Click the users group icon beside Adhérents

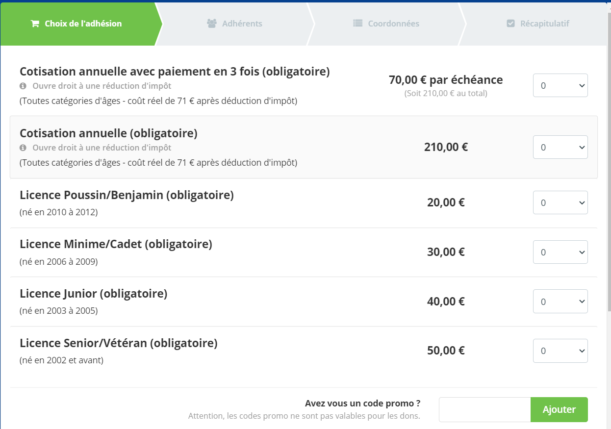pyautogui.click(x=212, y=24)
